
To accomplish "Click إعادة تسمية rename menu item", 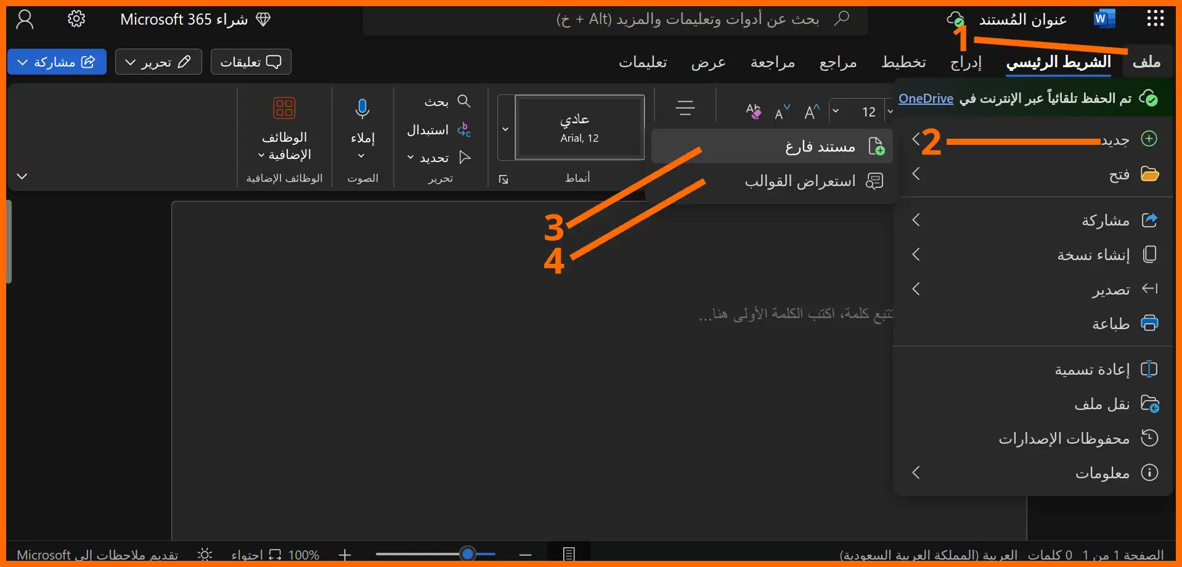I will click(x=1033, y=370).
